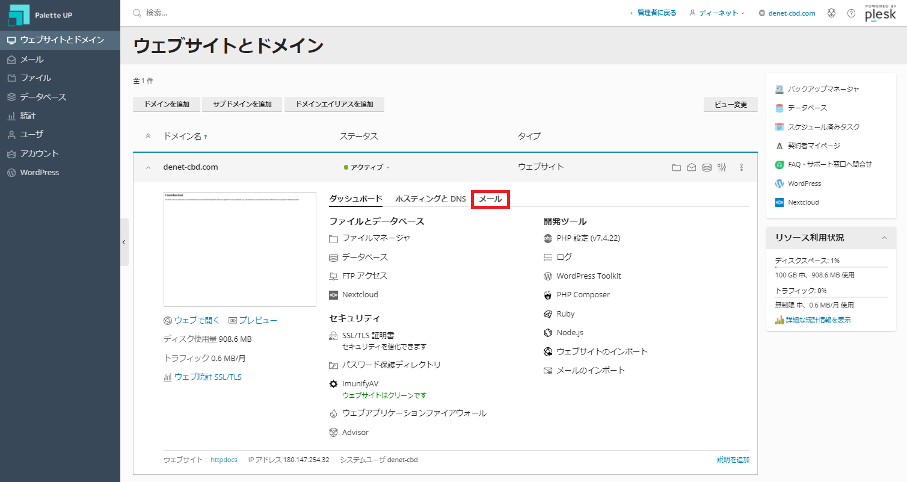Image resolution: width=907 pixels, height=482 pixels.
Task: Collapse the denet-cbd.com row
Action: tap(149, 167)
